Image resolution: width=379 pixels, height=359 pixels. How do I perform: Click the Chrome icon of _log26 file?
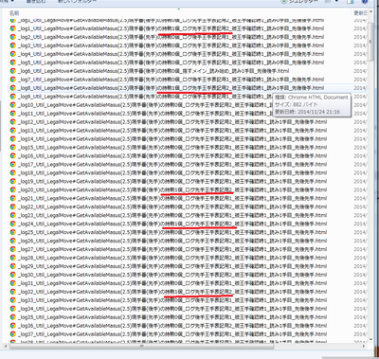[x=13, y=241]
